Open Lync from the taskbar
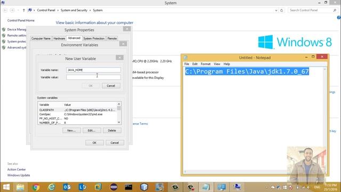This screenshot has height=192, width=341. [83, 187]
